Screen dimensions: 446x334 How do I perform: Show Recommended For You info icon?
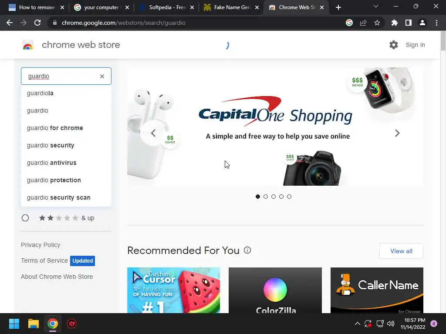click(x=247, y=250)
